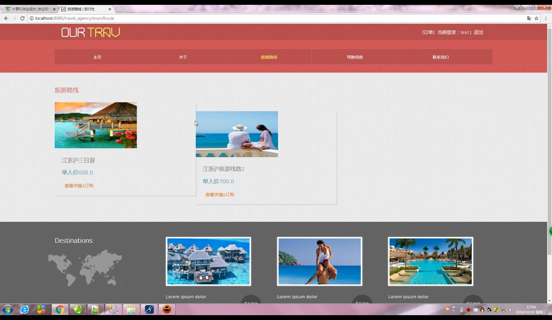Open the footer beach couple thumbnail

coord(320,261)
